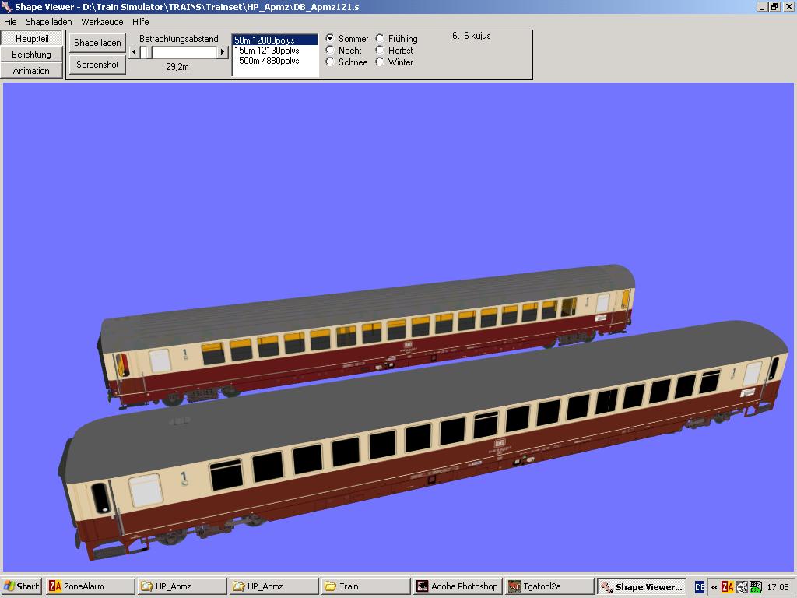This screenshot has height=598, width=797.
Task: Open the Windows Start menu
Action: pyautogui.click(x=22, y=586)
